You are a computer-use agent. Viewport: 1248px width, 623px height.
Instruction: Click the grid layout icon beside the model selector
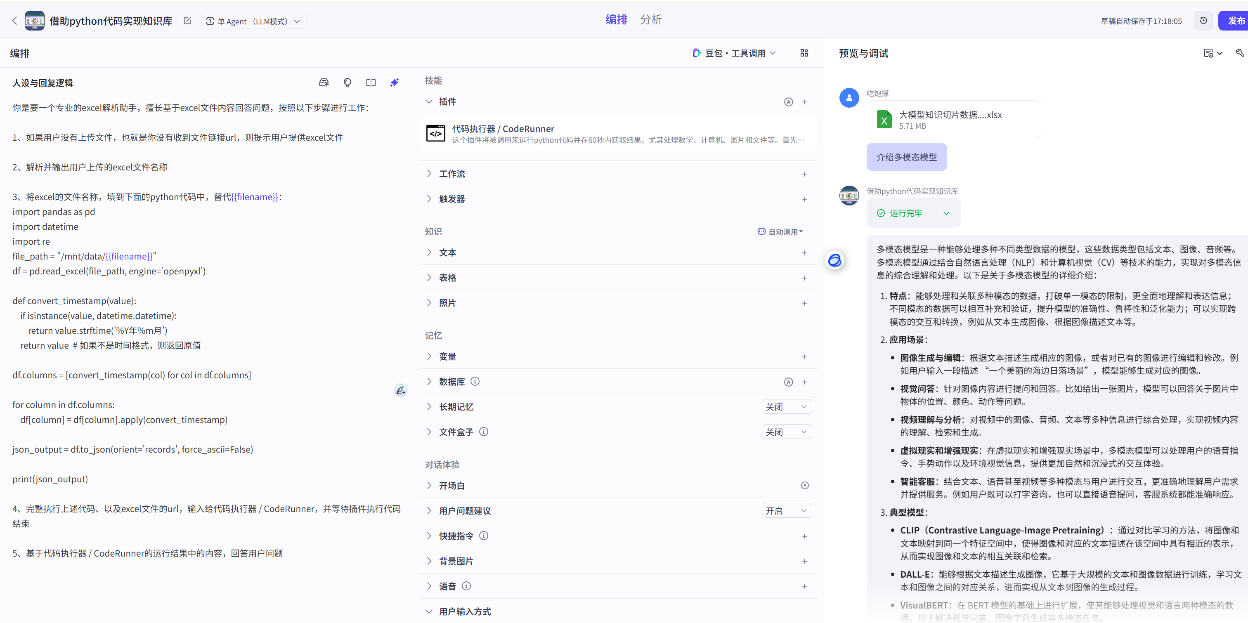(x=804, y=53)
